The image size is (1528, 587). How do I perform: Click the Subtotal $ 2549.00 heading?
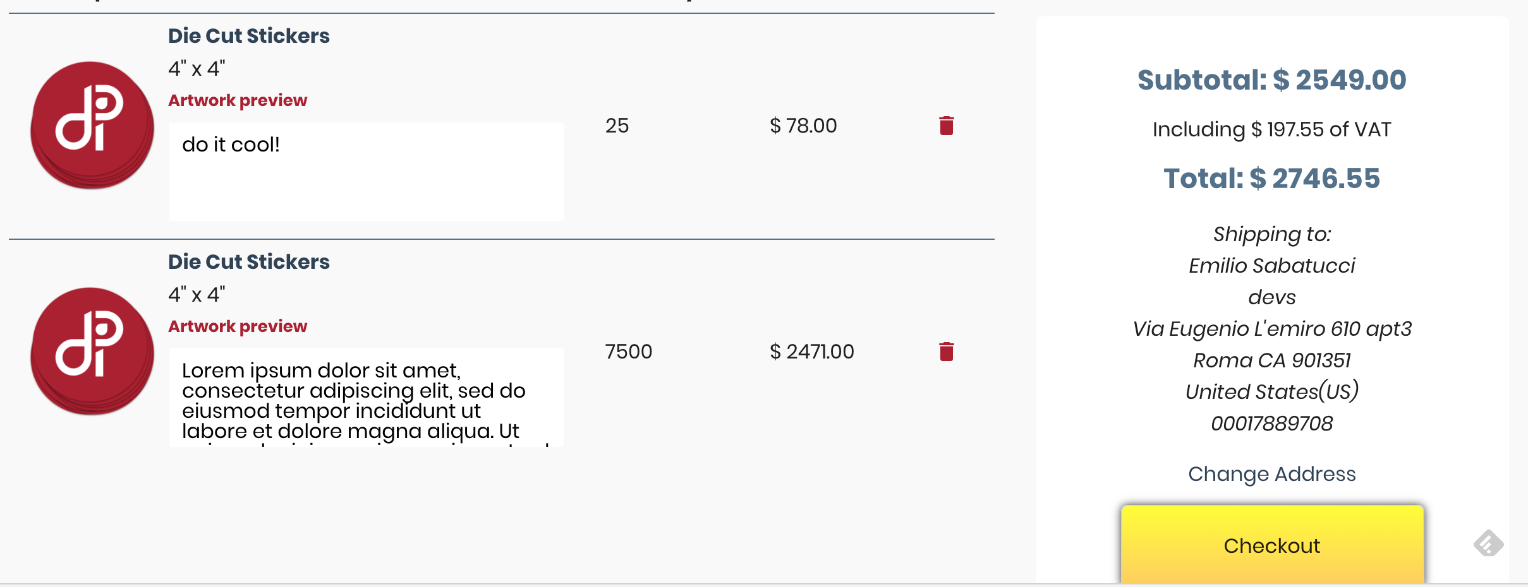click(x=1271, y=80)
